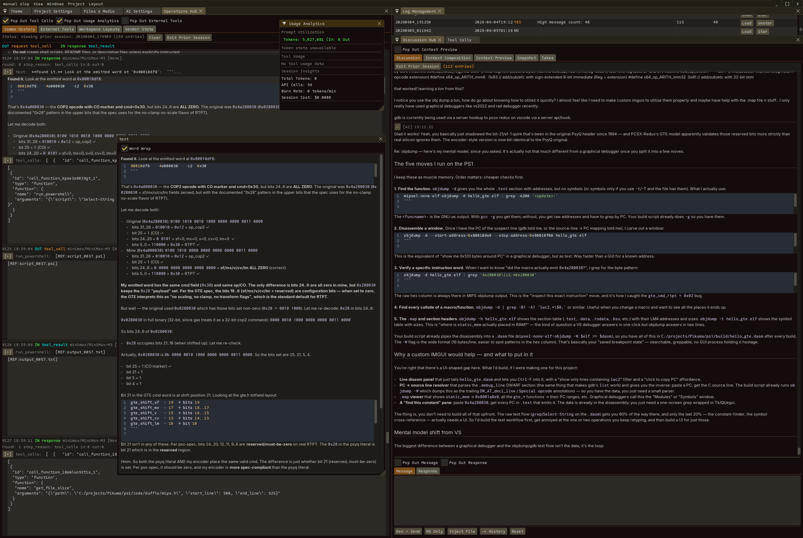Close the Discussion Hub tab
This screenshot has width=803, height=538.
click(440, 40)
